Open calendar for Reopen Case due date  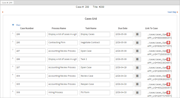coord(137,84)
